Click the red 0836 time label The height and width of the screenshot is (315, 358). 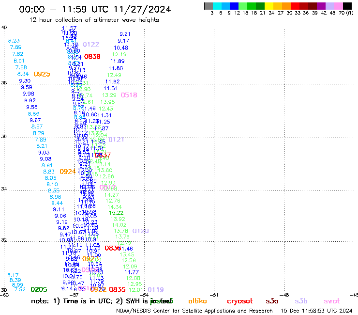click(113, 248)
